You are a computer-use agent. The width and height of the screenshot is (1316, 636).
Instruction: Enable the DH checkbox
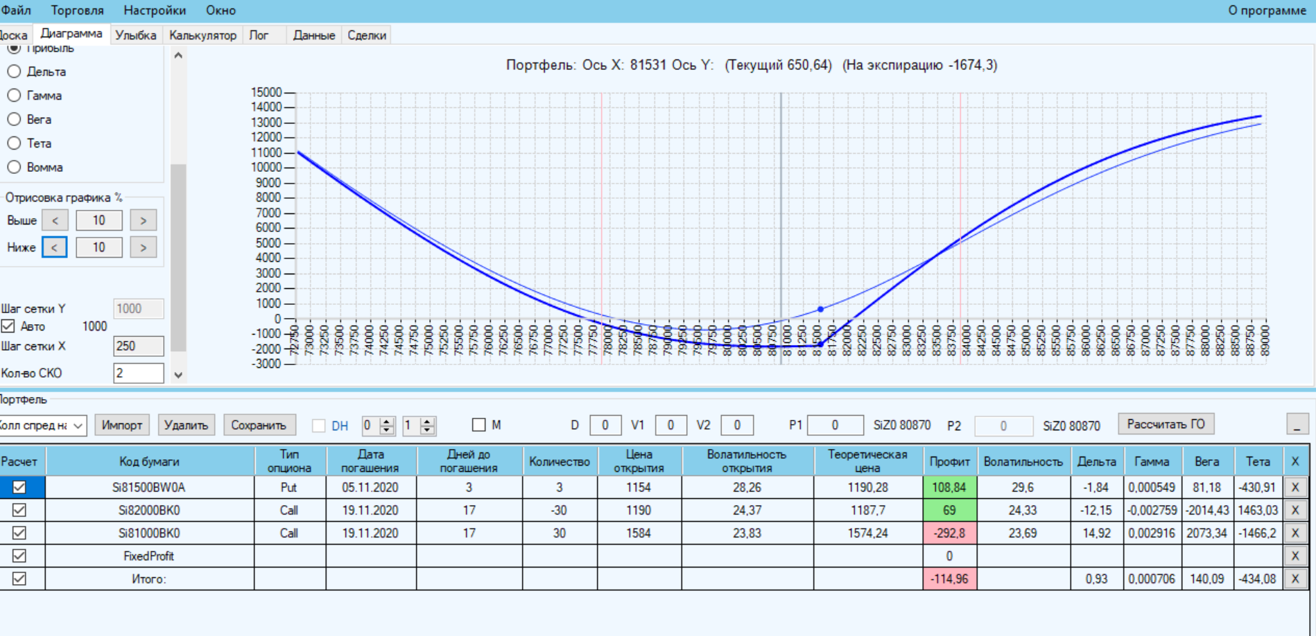point(319,425)
